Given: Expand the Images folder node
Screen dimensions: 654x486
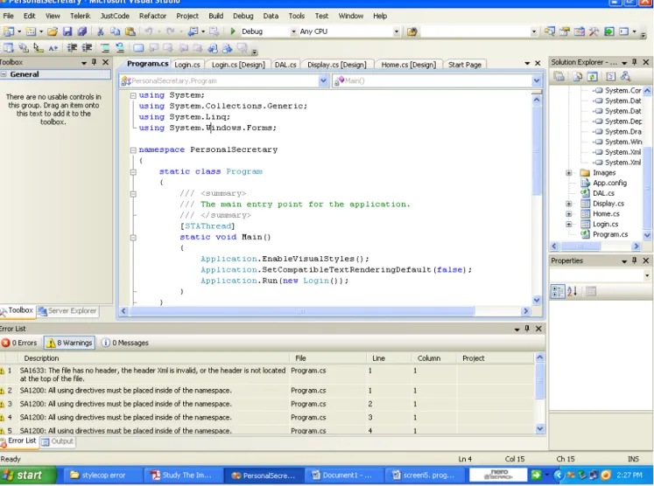Looking at the screenshot, I should point(568,173).
